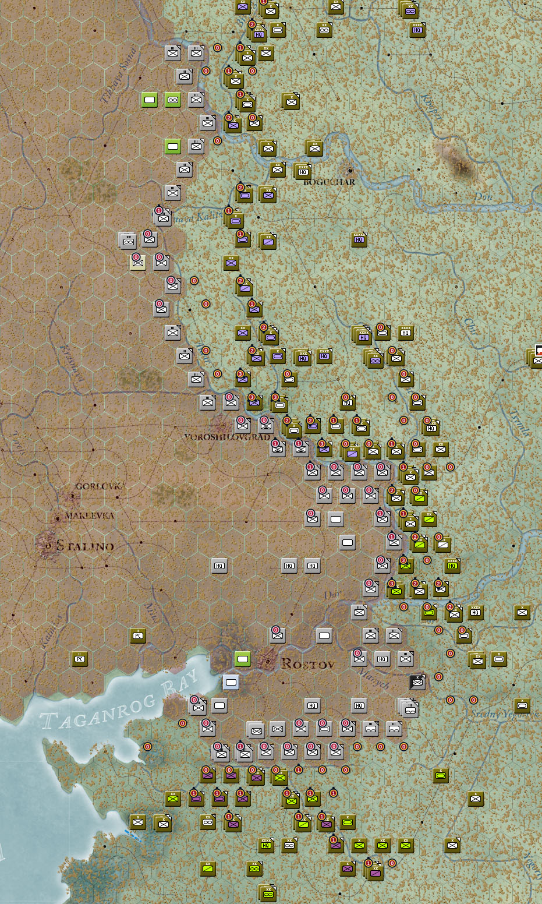
Task: Select the stacked motorized counter at bottom edge
Action: point(267,893)
